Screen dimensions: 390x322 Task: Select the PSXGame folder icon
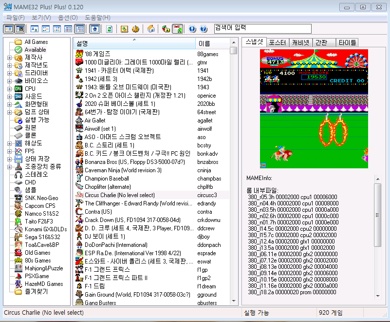[x=18, y=276]
